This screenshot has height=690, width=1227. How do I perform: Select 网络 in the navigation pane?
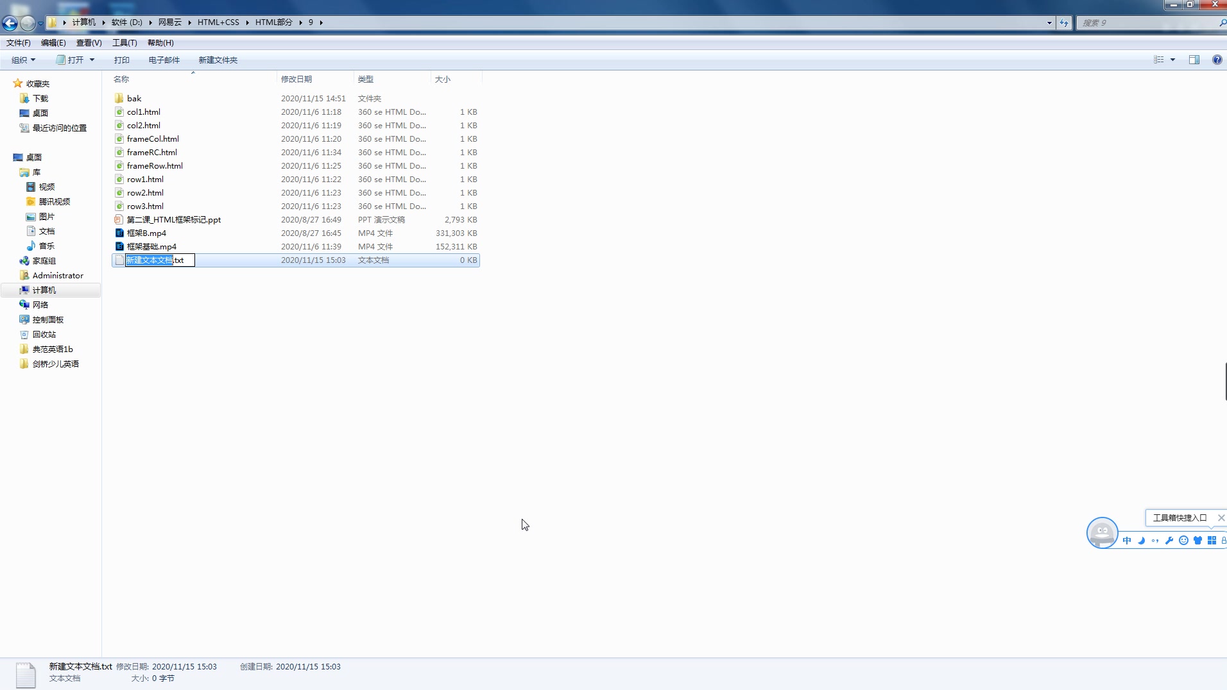(40, 305)
